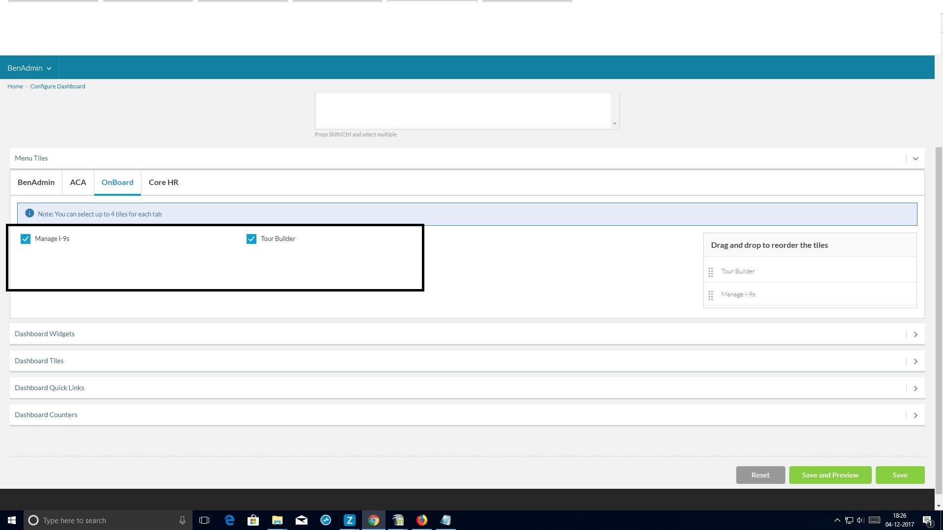943x530 pixels.
Task: Launch Microsoft Edge from the taskbar
Action: (229, 520)
